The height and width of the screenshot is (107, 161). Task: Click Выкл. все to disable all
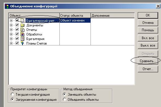click(148, 45)
